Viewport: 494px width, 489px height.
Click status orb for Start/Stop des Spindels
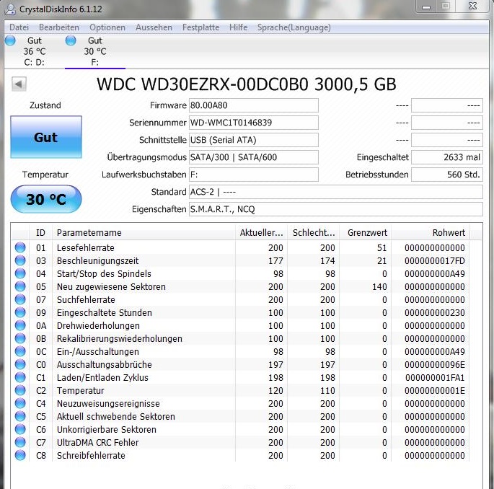[x=20, y=273]
